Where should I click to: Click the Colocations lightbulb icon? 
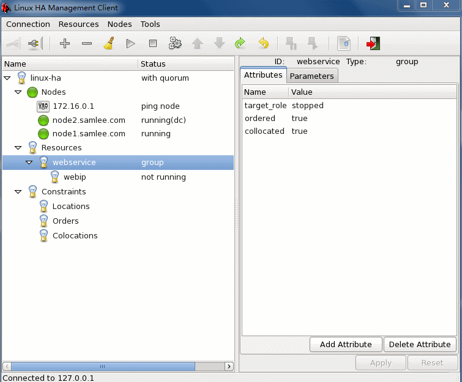pyautogui.click(x=43, y=235)
